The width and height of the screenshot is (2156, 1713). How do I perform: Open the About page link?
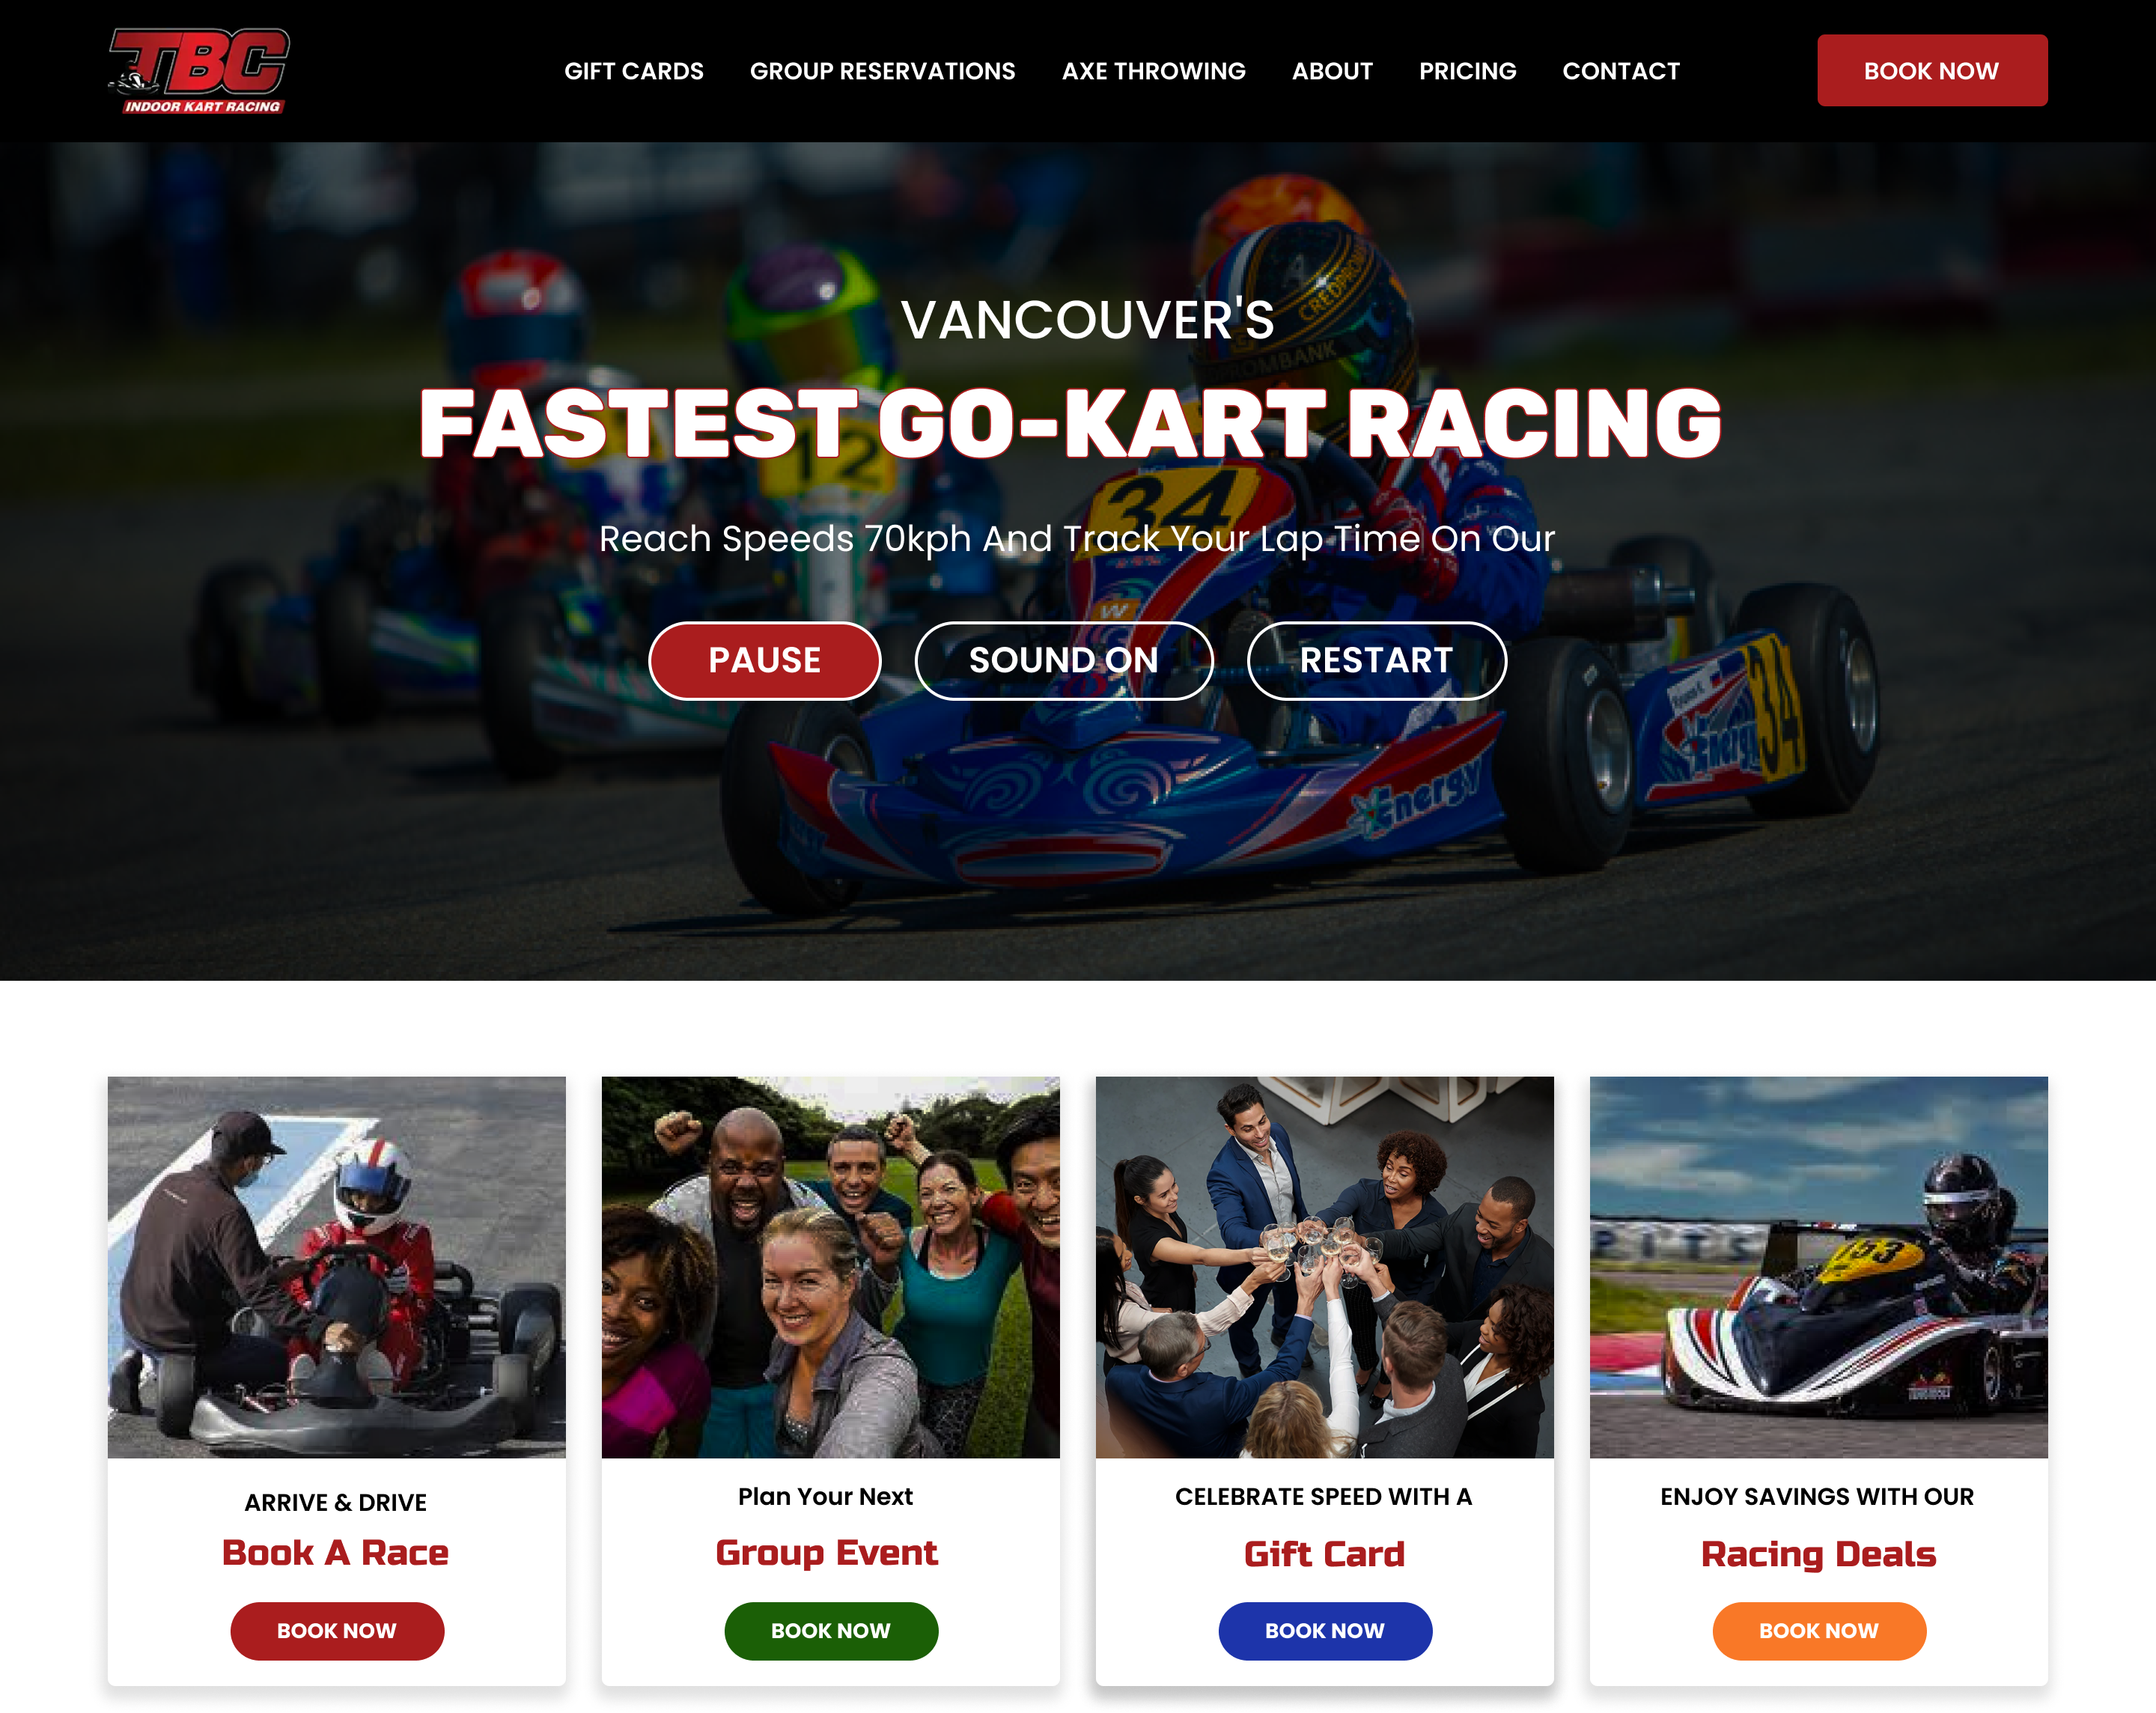[1331, 71]
